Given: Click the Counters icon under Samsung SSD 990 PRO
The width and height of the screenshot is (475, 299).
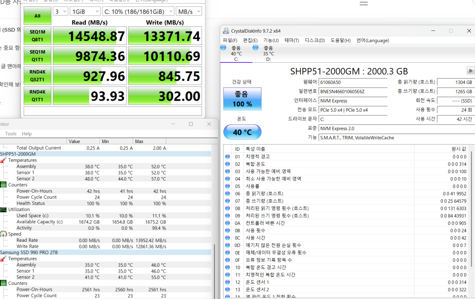Looking at the screenshot, I should [3, 283].
